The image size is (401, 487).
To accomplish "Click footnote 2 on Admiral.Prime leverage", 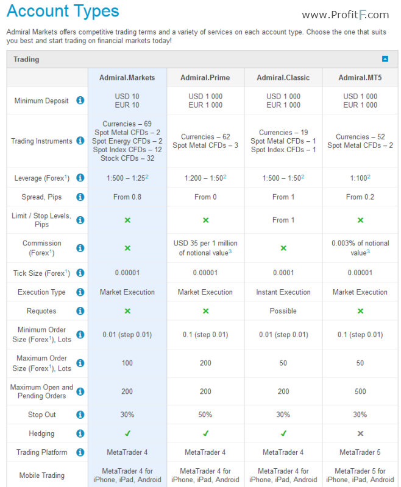I will point(225,177).
